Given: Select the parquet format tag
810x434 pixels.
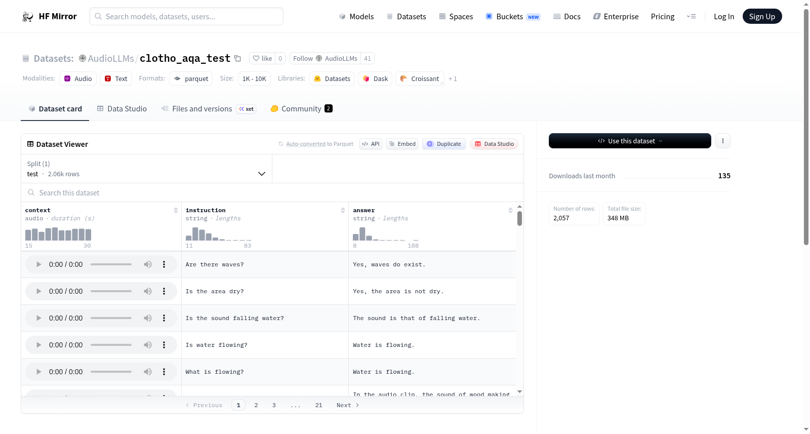Looking at the screenshot, I should pyautogui.click(x=191, y=78).
